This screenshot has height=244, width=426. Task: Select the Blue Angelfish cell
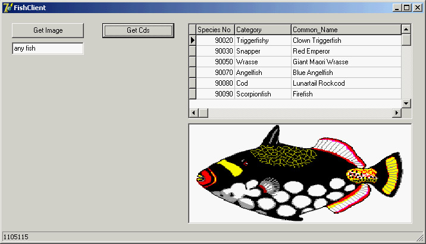346,73
